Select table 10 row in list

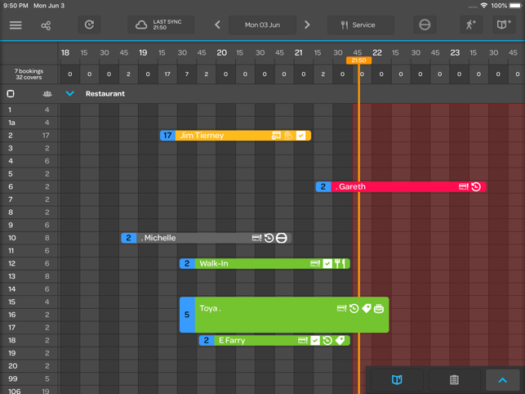coord(29,238)
